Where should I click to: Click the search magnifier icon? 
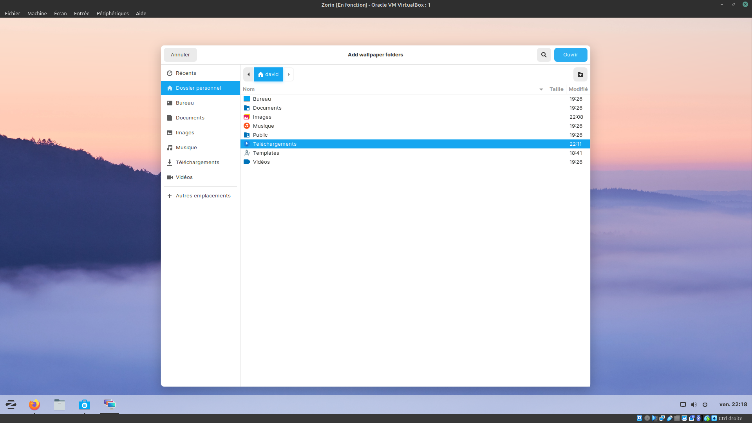click(x=544, y=55)
